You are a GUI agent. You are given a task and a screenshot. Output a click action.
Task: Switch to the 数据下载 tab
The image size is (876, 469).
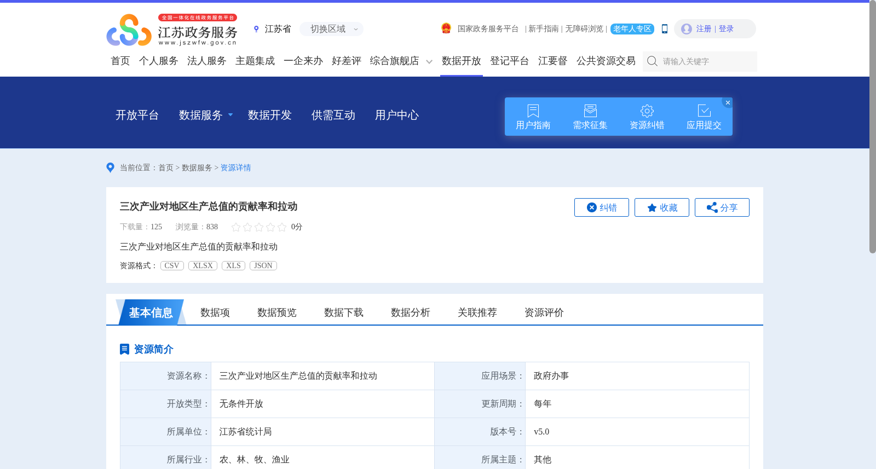click(344, 312)
